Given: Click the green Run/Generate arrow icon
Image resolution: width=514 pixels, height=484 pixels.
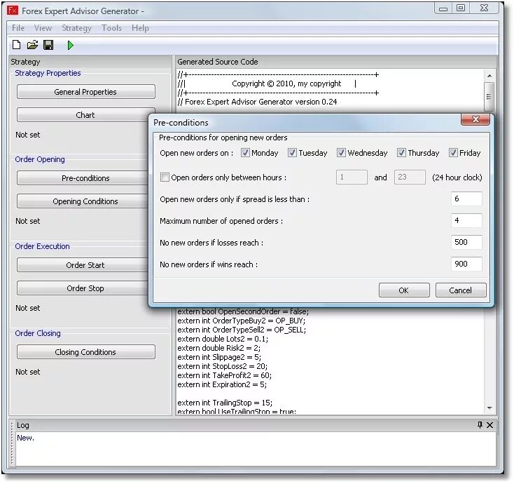Looking at the screenshot, I should [x=70, y=46].
